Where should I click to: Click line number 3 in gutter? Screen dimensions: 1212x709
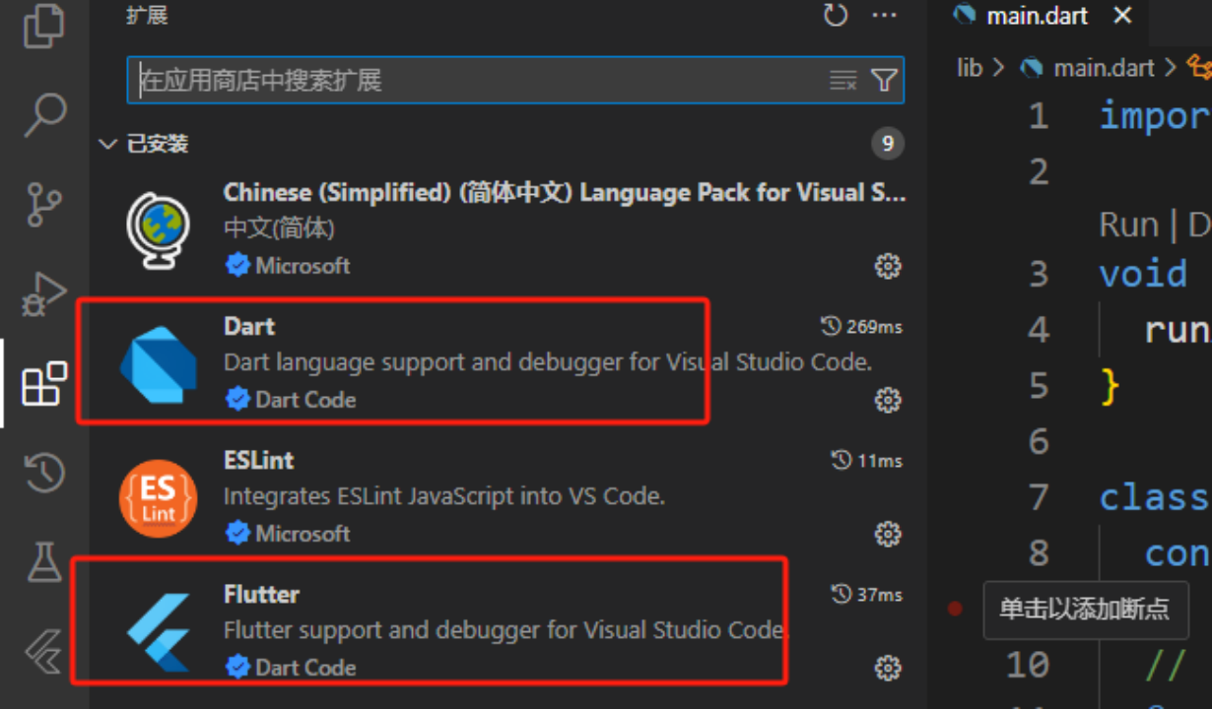pyautogui.click(x=1039, y=273)
